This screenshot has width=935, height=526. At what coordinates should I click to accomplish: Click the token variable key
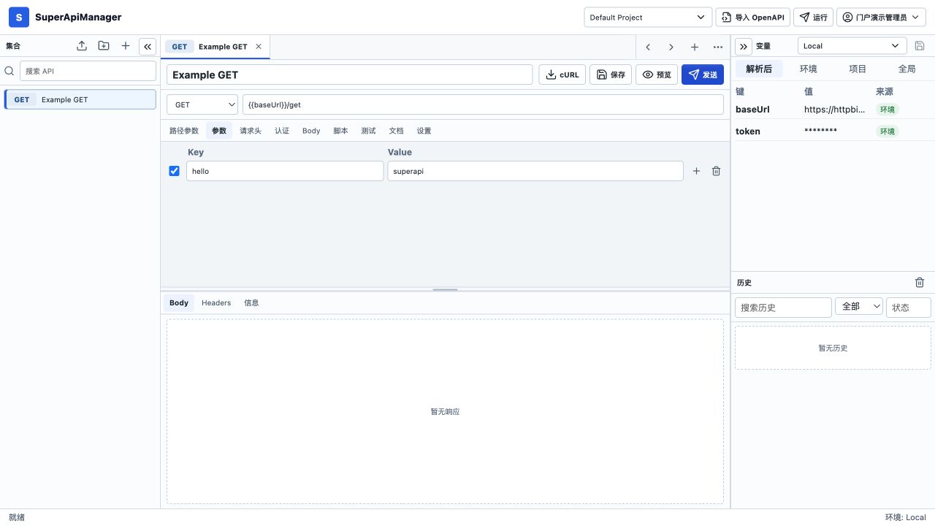pos(748,131)
